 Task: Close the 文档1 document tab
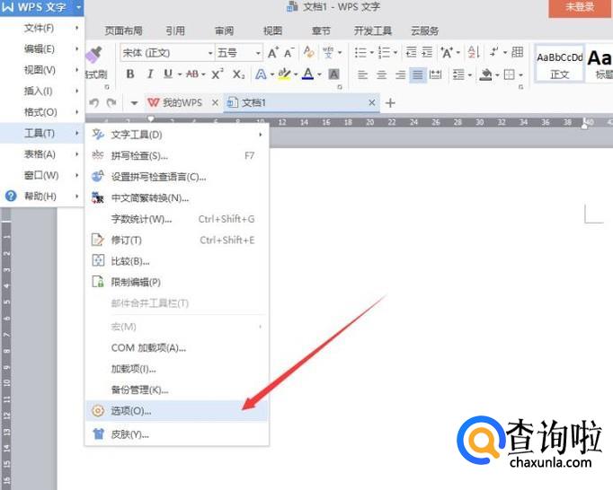point(372,103)
